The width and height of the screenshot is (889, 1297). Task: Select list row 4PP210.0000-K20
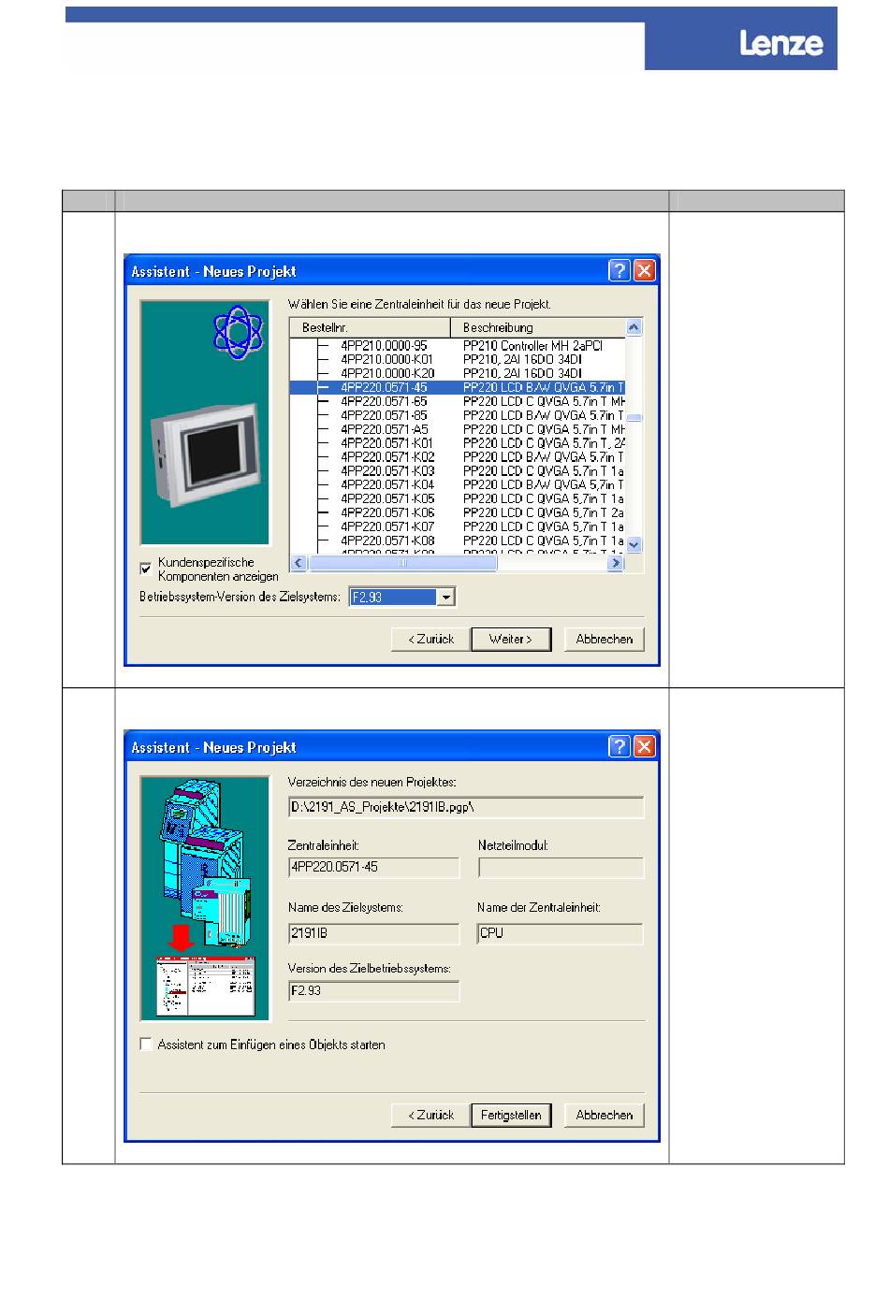pos(457,373)
